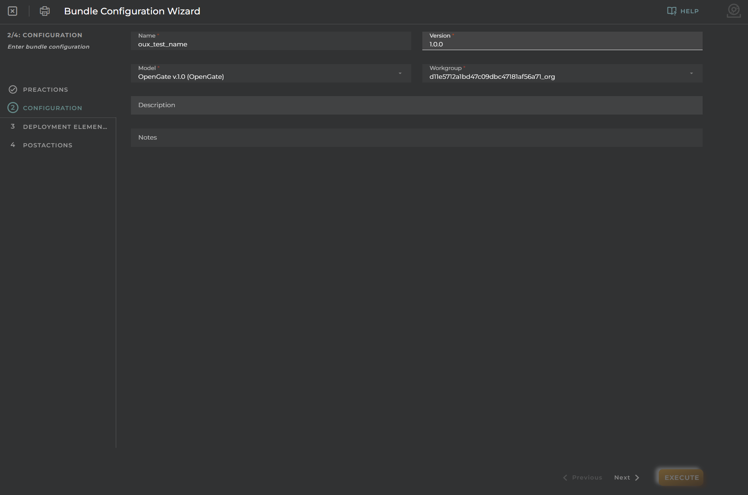Screen dimensions: 748x495
Task: Click 'Enter bundle configuration' subtitle
Action: [48, 47]
